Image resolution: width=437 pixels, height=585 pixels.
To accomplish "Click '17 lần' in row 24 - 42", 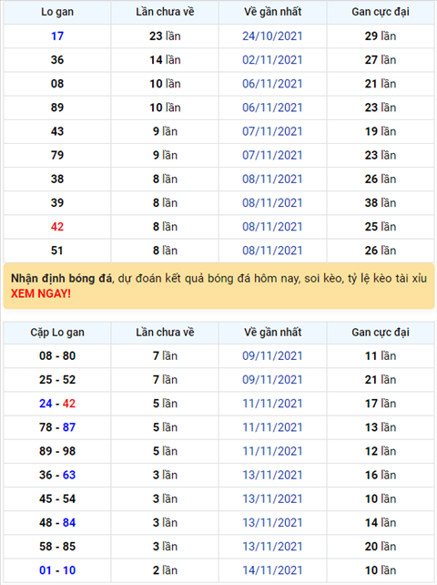I will [x=381, y=404].
